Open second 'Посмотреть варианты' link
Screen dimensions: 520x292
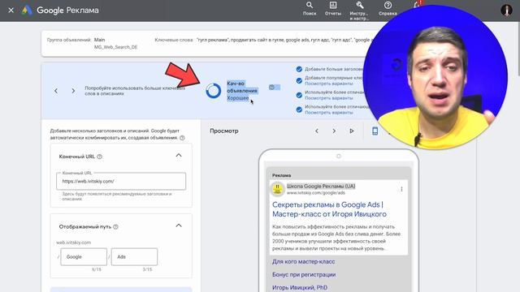[329, 98]
